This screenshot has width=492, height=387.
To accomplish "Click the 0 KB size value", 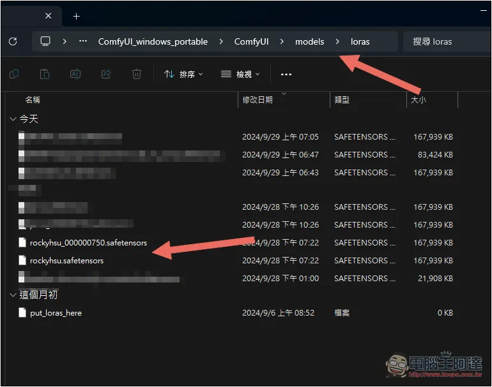I will (445, 313).
